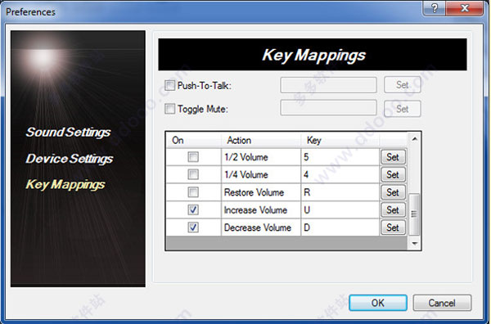Turn on the Restore Volume mapping
Viewport: 491px width, 324px height.
(193, 192)
